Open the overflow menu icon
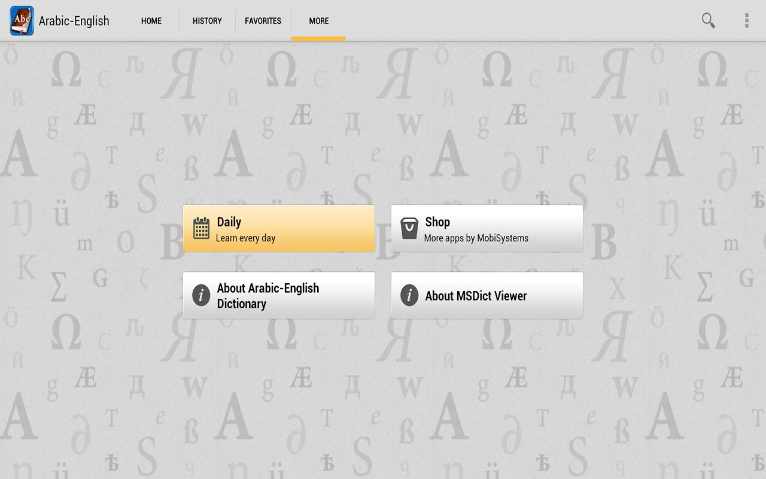Image resolution: width=766 pixels, height=479 pixels. click(746, 20)
